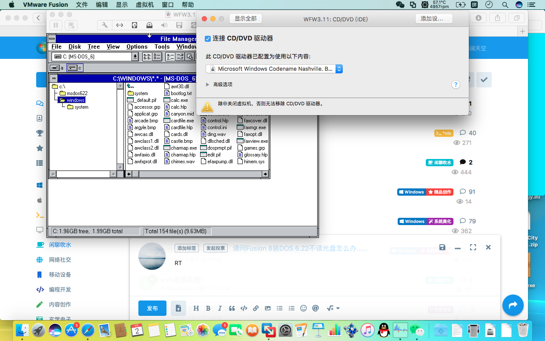Click the tree pane scrollbar down arrow
545x341 pixels.
point(120,168)
